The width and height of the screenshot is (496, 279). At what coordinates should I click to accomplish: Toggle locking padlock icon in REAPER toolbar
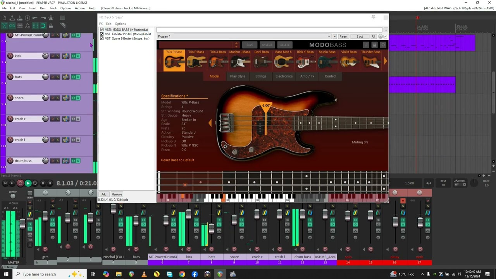(x=51, y=26)
